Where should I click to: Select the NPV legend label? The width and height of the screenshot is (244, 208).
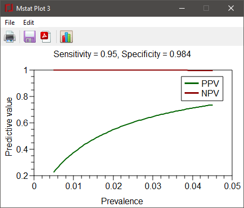pyautogui.click(x=210, y=93)
